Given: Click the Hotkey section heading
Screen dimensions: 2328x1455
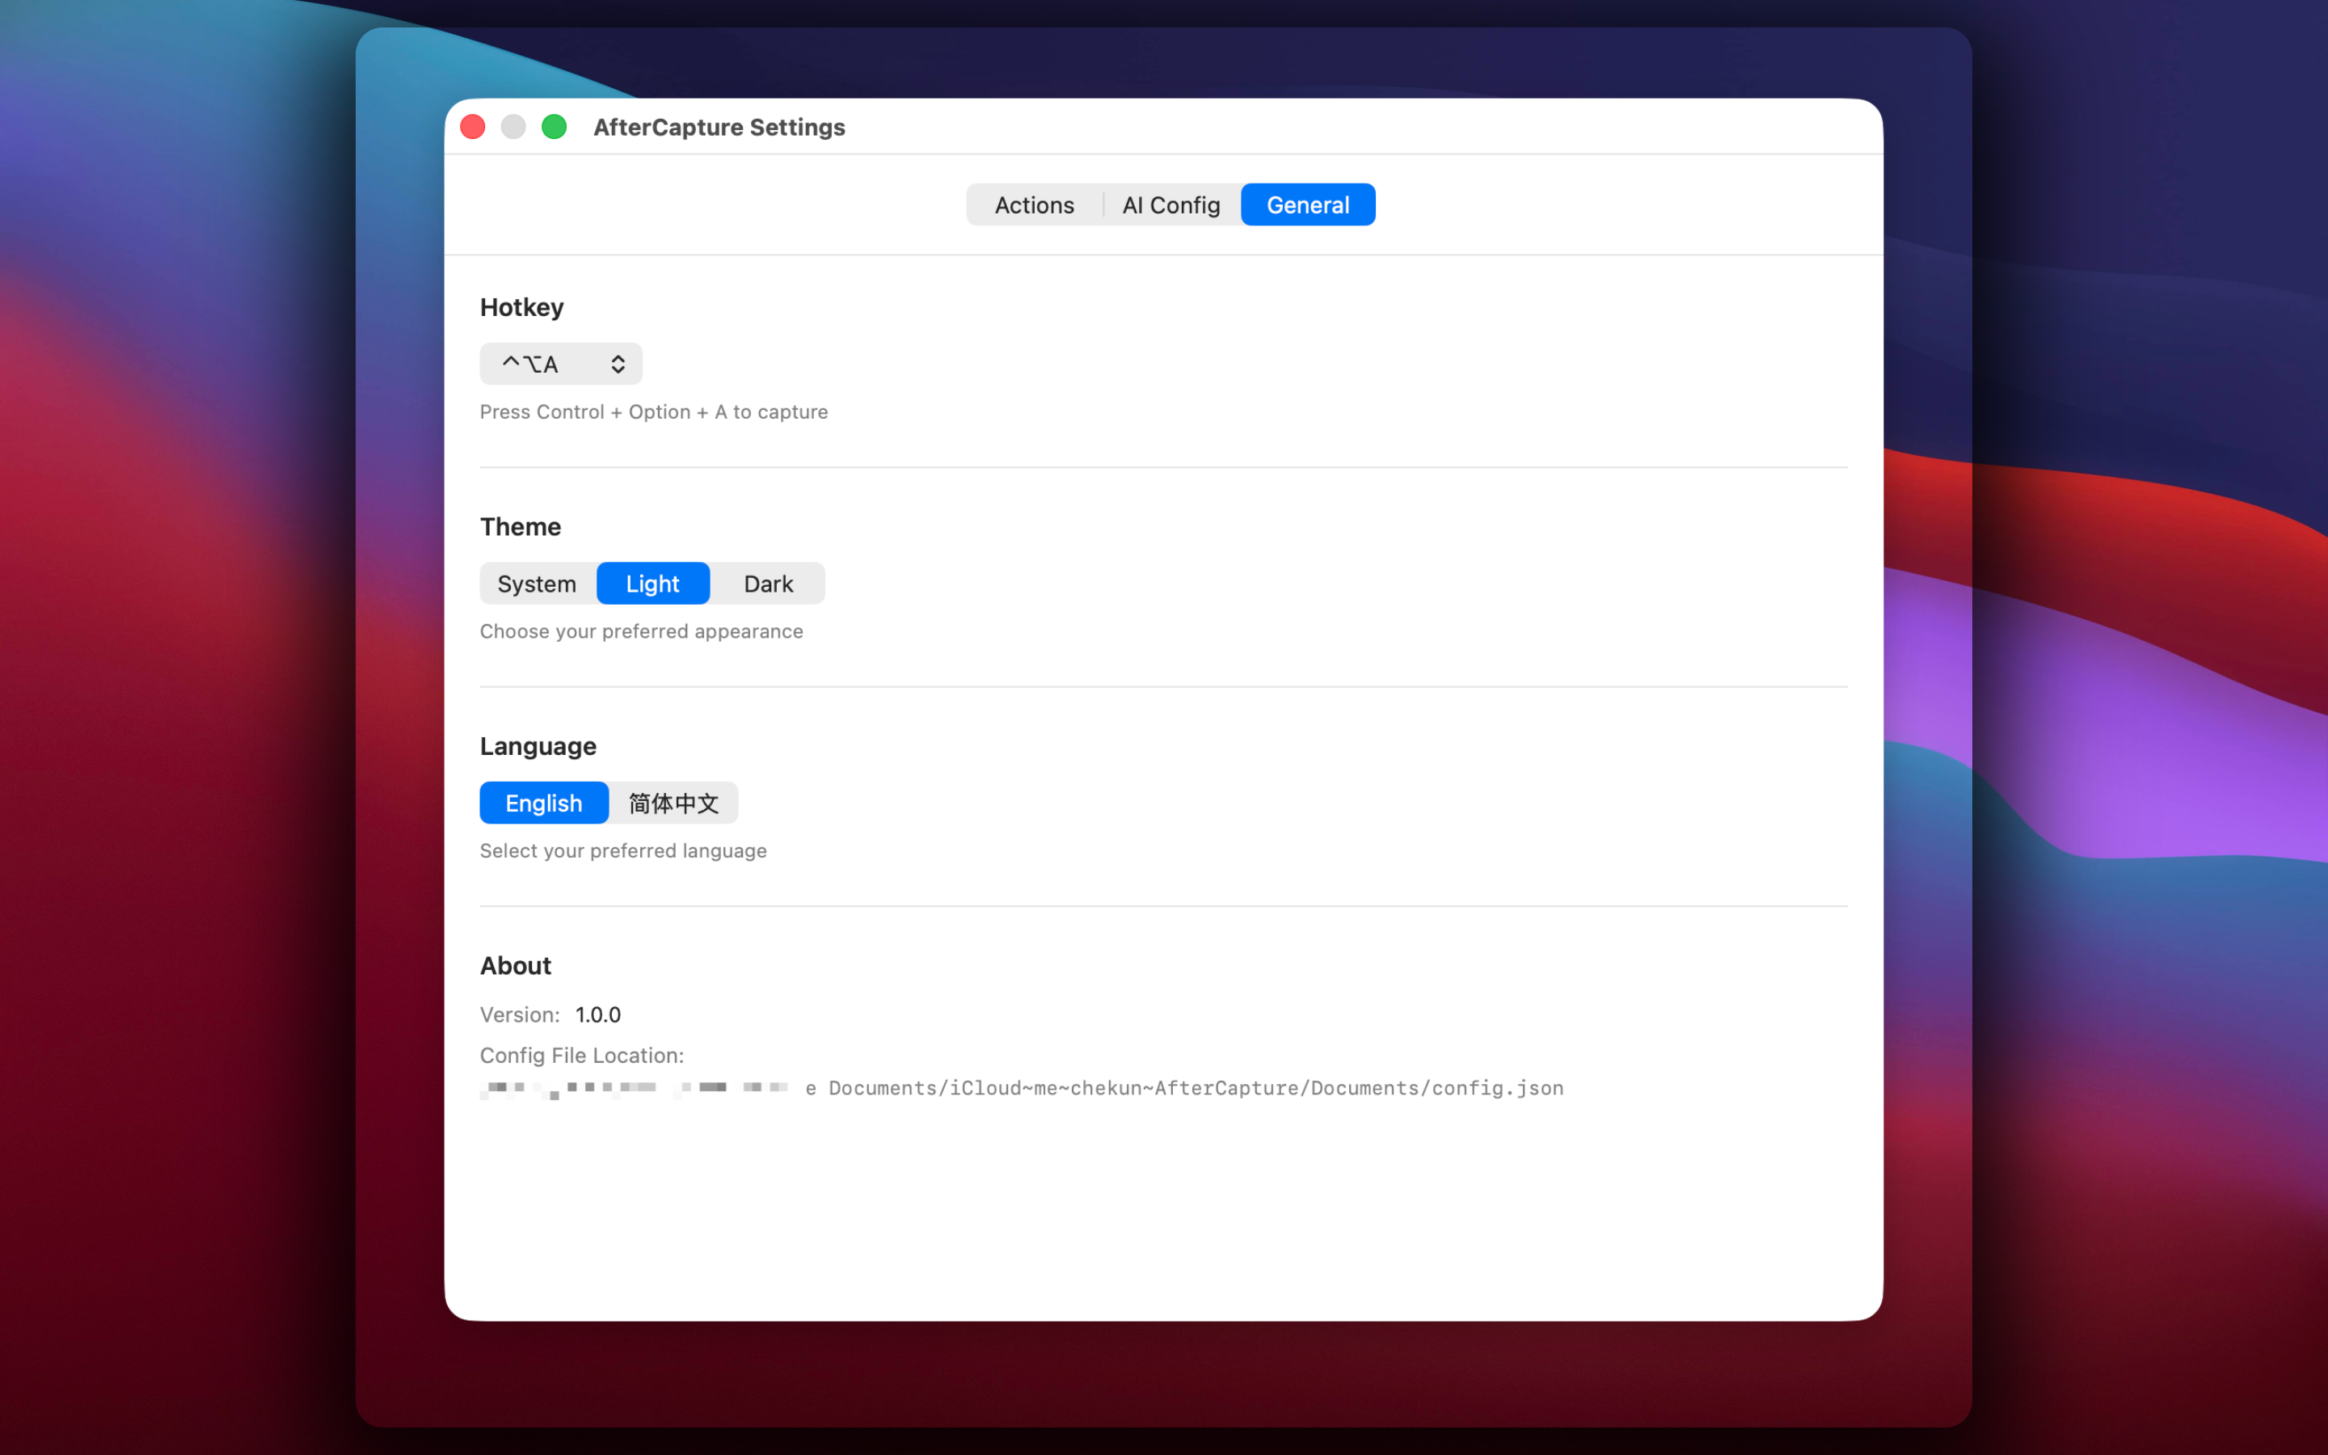Looking at the screenshot, I should tap(521, 308).
